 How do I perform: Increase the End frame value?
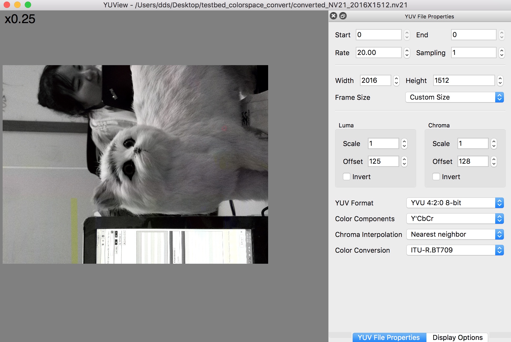point(502,33)
